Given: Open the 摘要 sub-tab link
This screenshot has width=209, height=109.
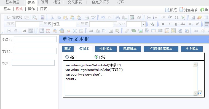Looking at the screenshot, I should 44,9.
